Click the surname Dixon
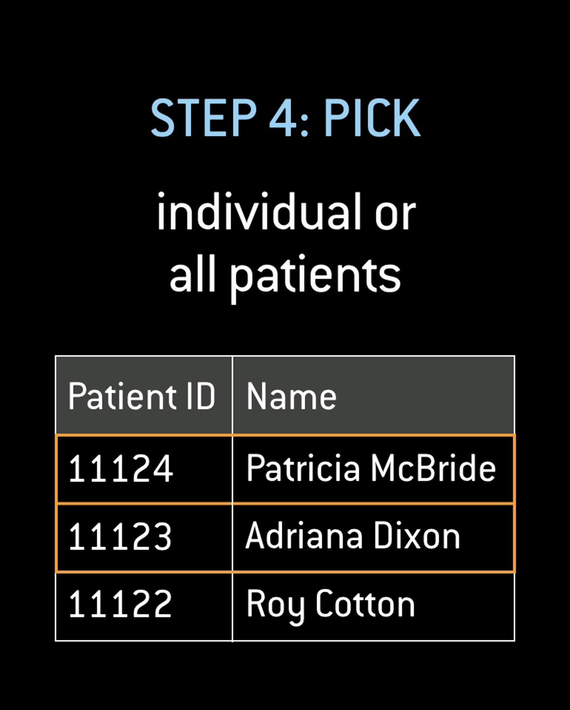570x710 pixels. point(417,536)
